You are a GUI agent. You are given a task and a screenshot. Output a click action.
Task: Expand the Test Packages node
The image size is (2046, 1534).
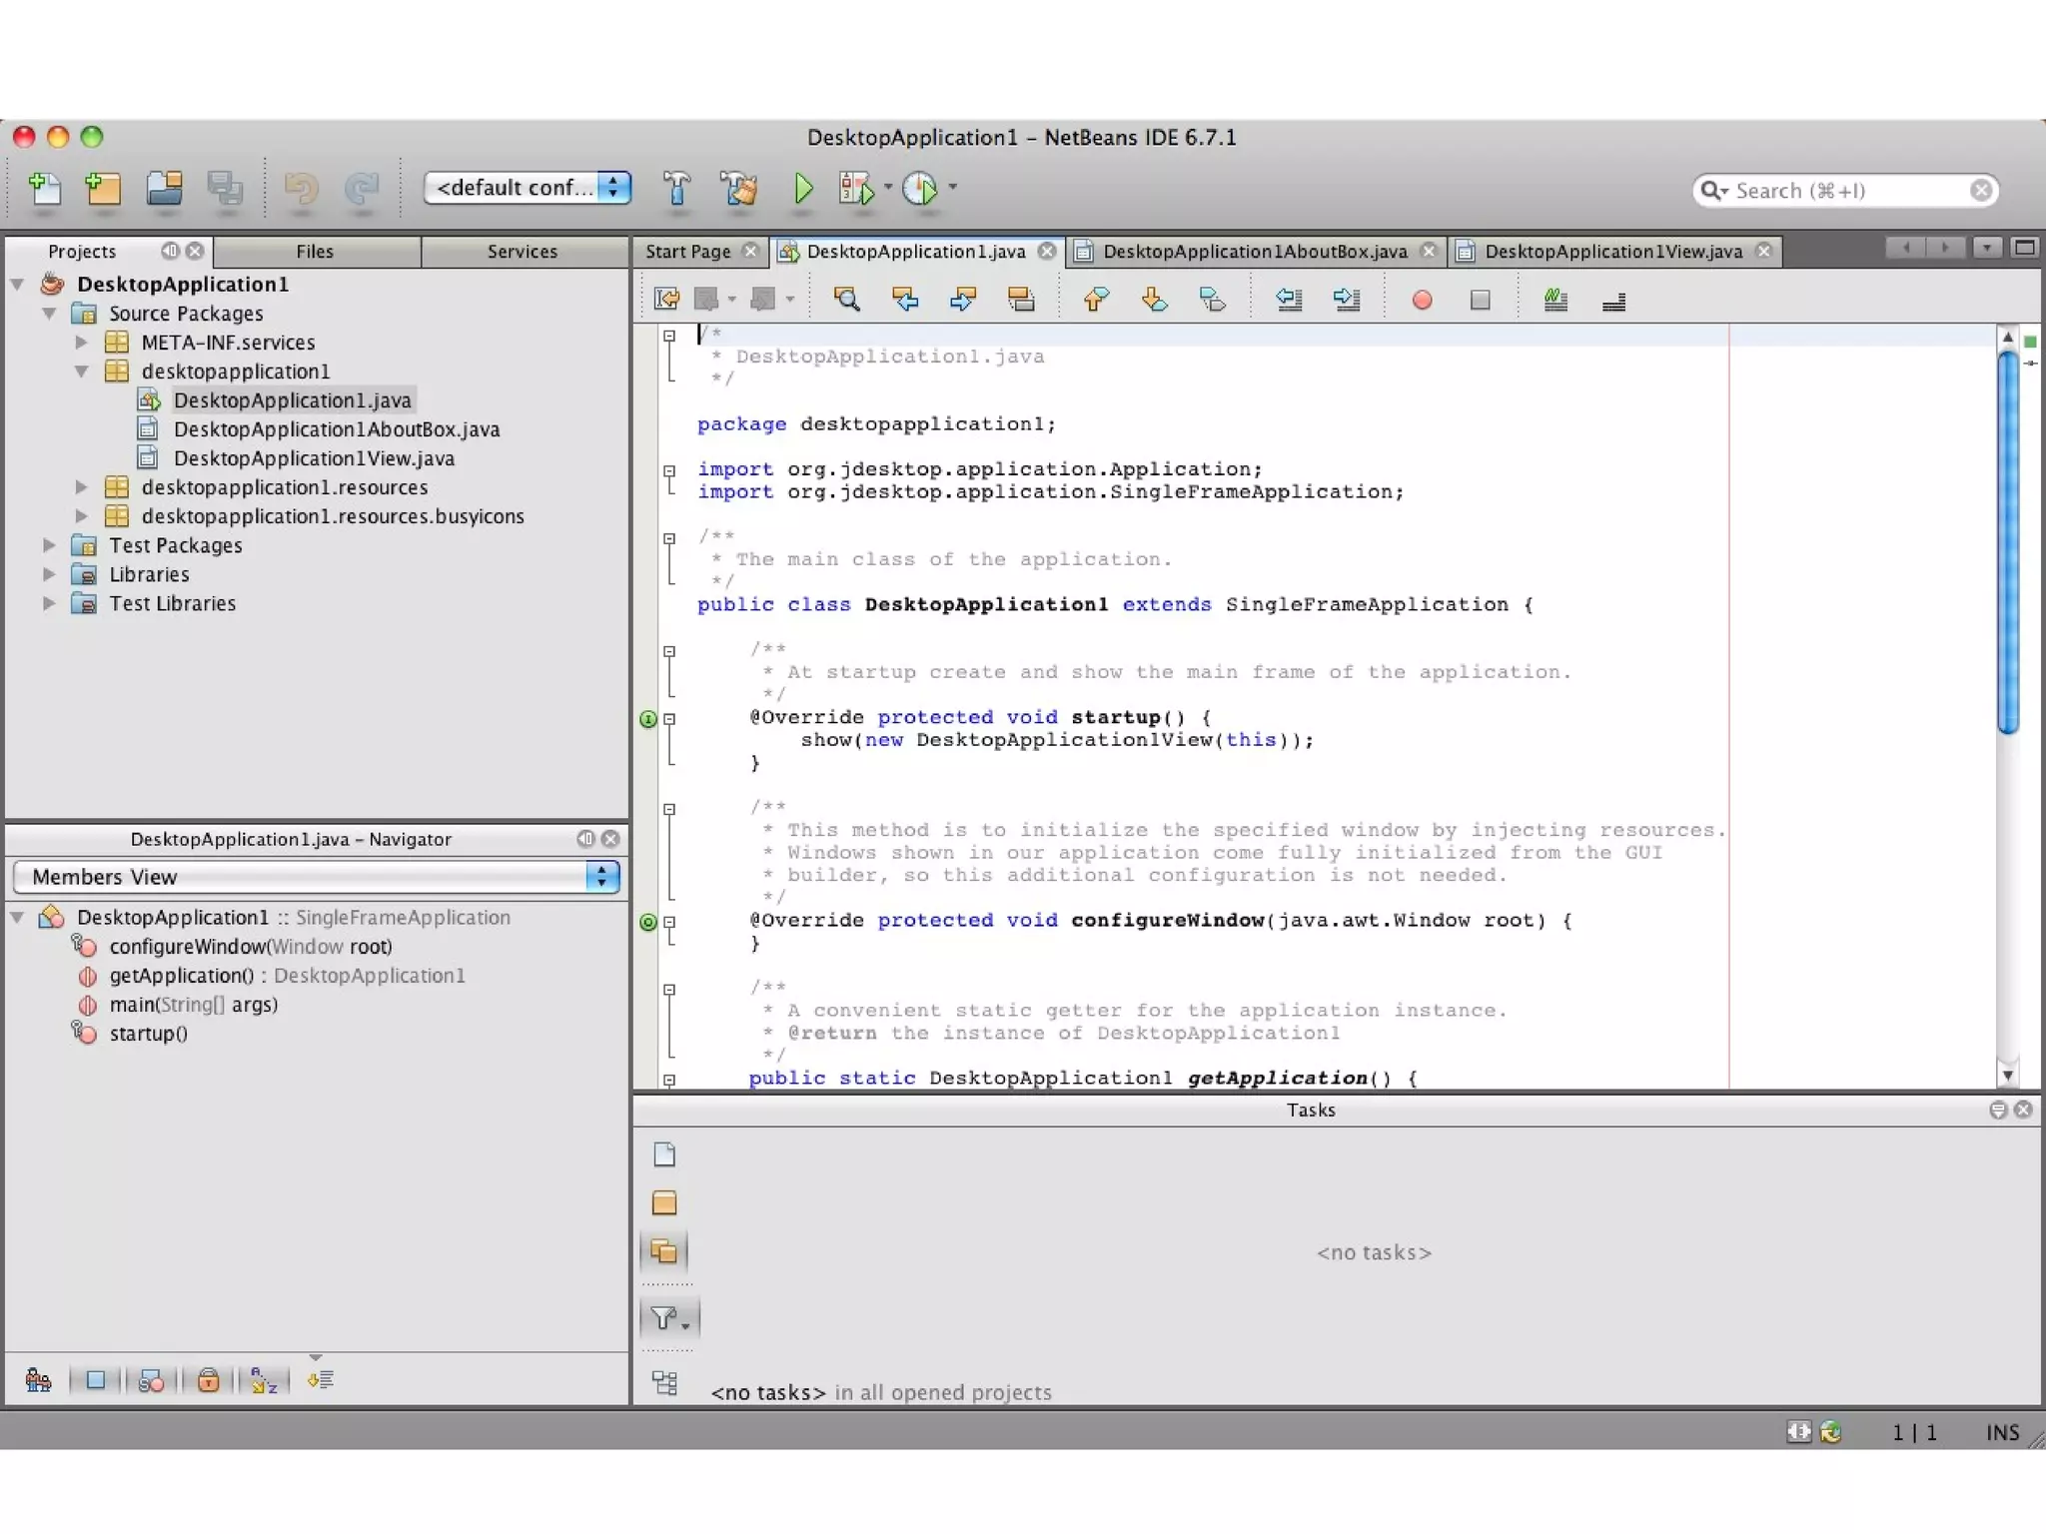[x=49, y=545]
